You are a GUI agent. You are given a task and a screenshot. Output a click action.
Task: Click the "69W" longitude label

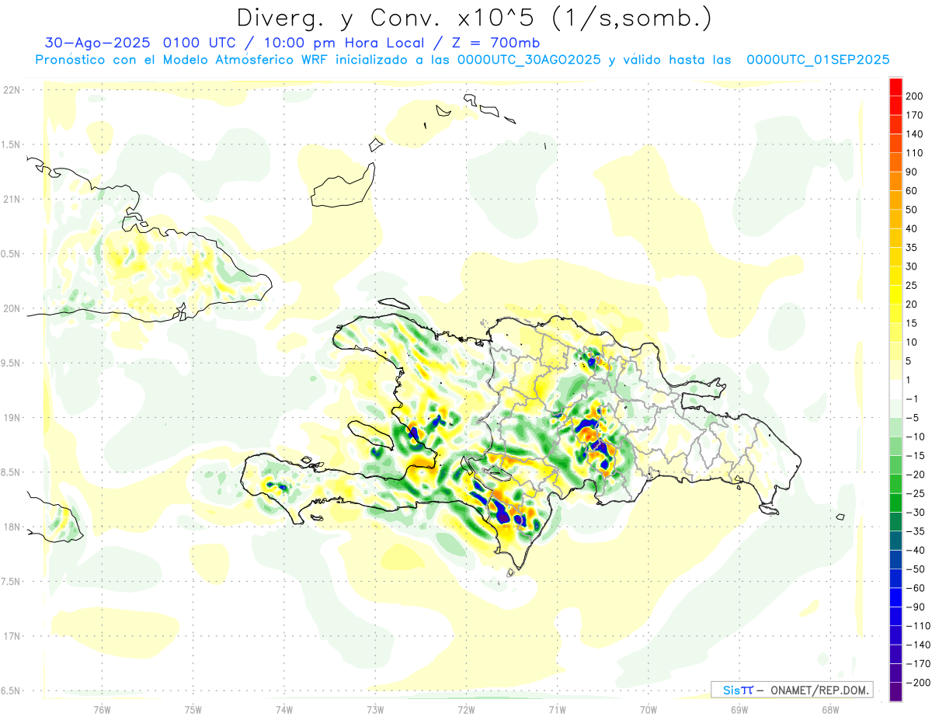(739, 709)
